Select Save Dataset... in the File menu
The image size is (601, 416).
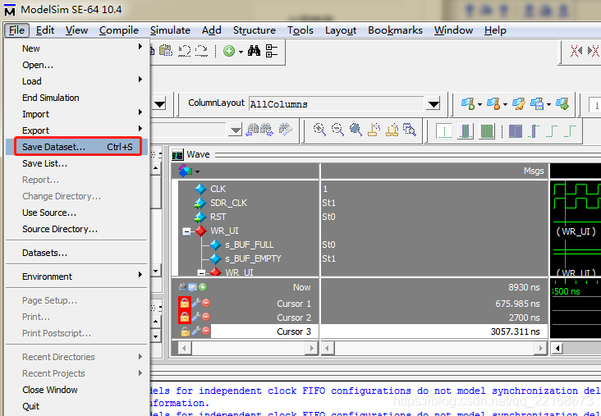coord(78,147)
